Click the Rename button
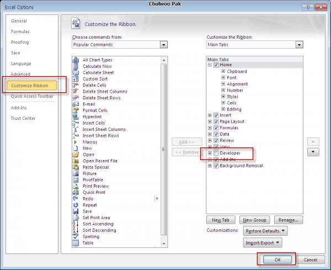The image size is (331, 270). click(x=289, y=220)
